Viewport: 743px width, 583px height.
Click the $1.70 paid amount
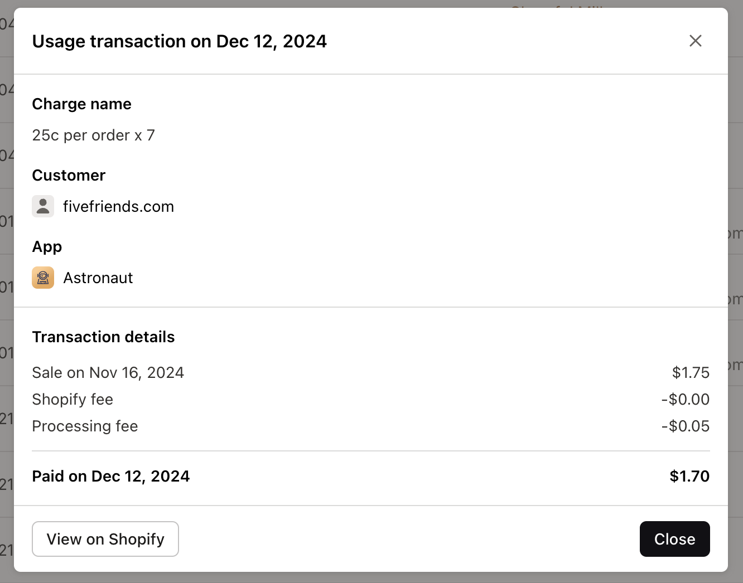(x=689, y=476)
